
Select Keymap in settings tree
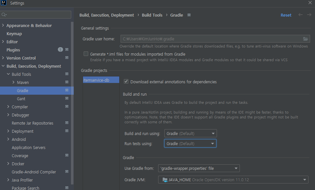click(x=14, y=34)
